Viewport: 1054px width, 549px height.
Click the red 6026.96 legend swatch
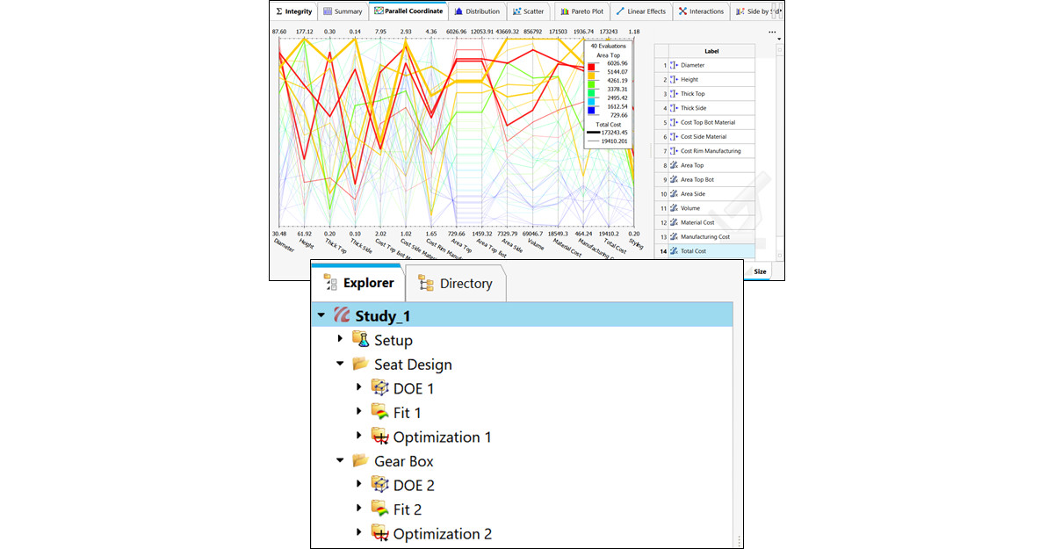pyautogui.click(x=592, y=66)
